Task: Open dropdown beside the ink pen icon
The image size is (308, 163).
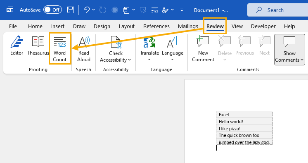Action: point(172,10)
